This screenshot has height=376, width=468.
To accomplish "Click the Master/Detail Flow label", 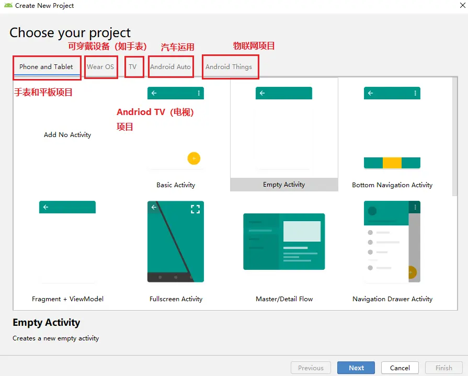I will [284, 299].
